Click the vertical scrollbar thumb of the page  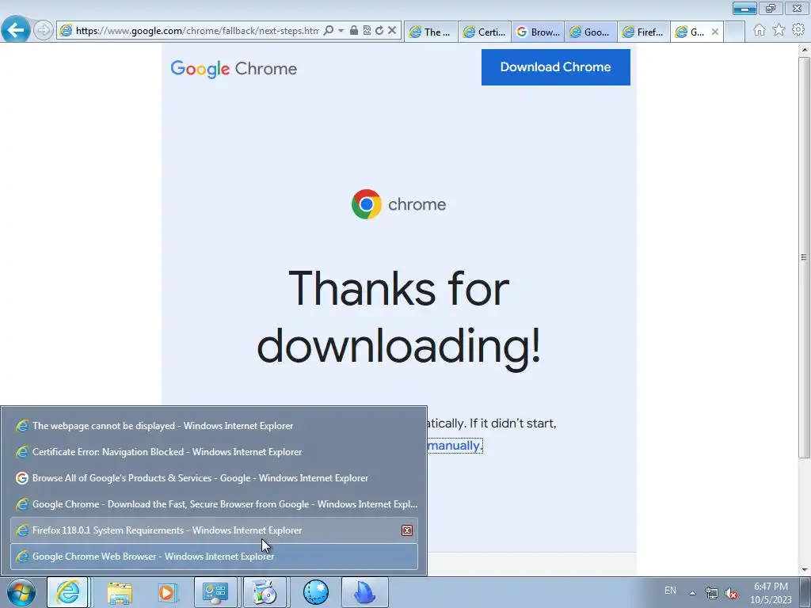point(805,257)
